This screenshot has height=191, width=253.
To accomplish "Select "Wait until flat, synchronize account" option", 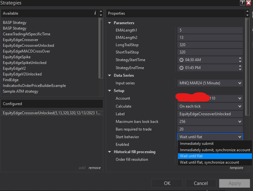I will (209, 162).
